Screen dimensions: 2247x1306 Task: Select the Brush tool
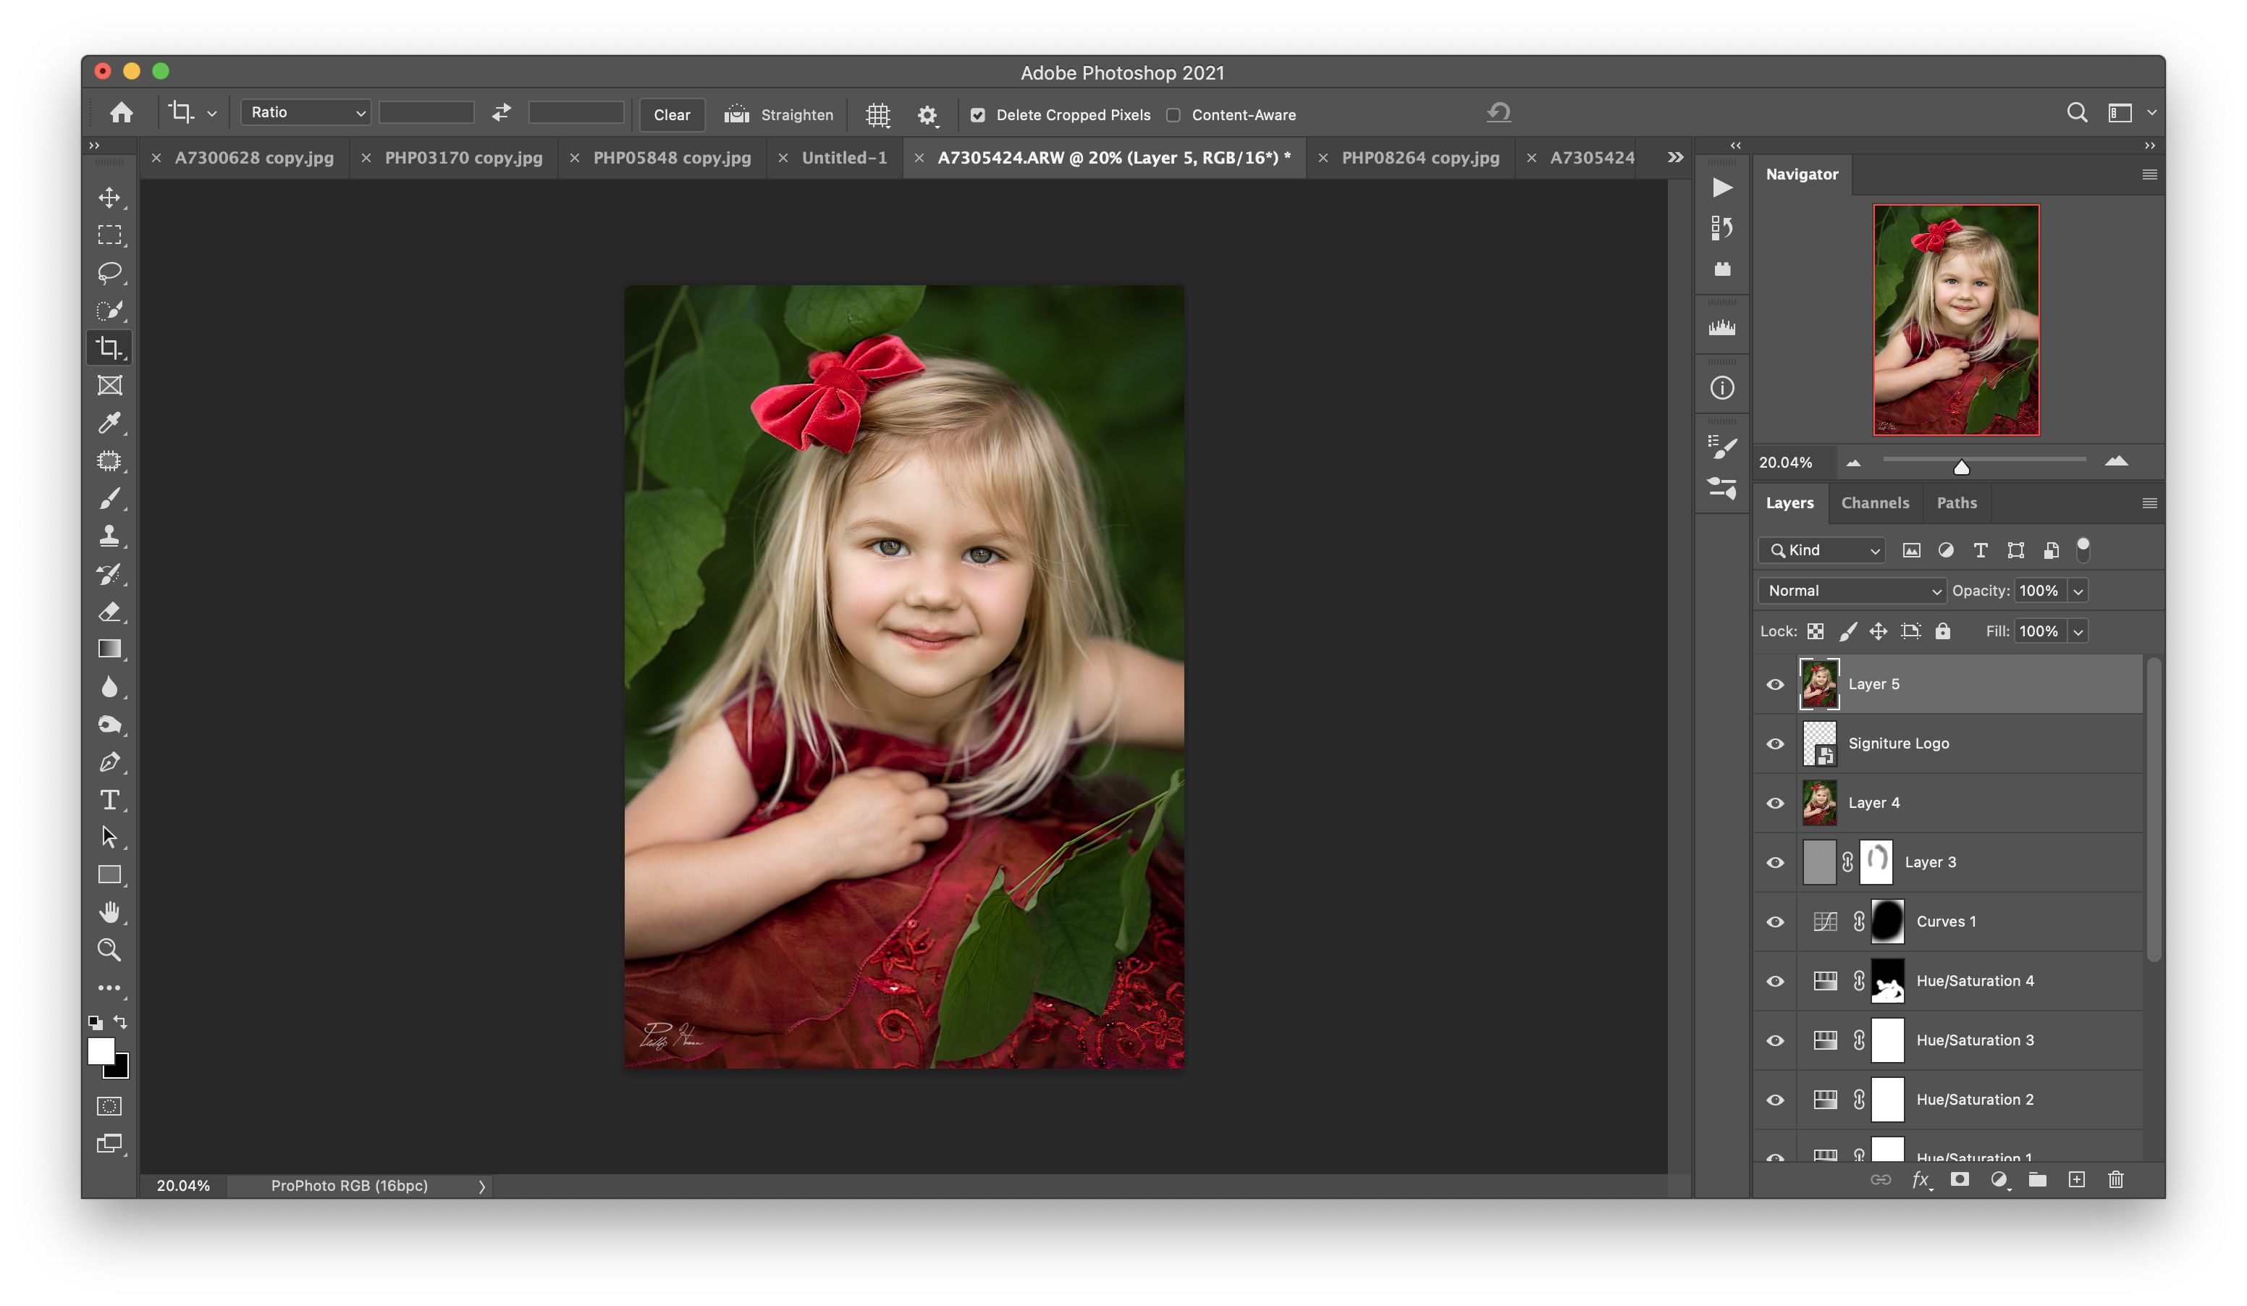click(x=110, y=498)
